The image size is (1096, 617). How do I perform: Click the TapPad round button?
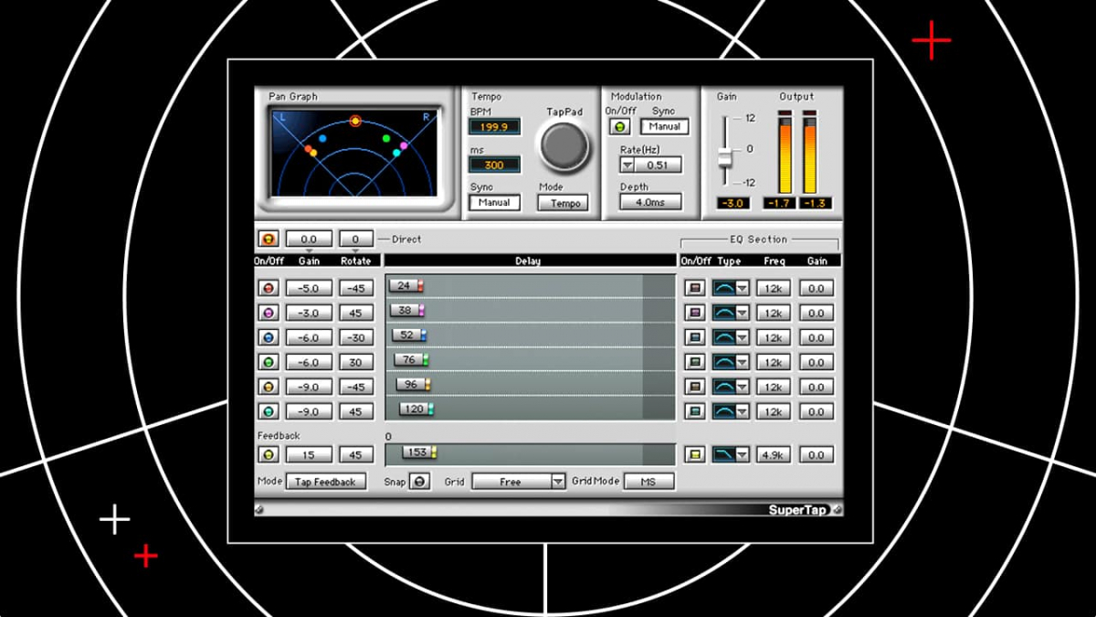[x=563, y=145]
